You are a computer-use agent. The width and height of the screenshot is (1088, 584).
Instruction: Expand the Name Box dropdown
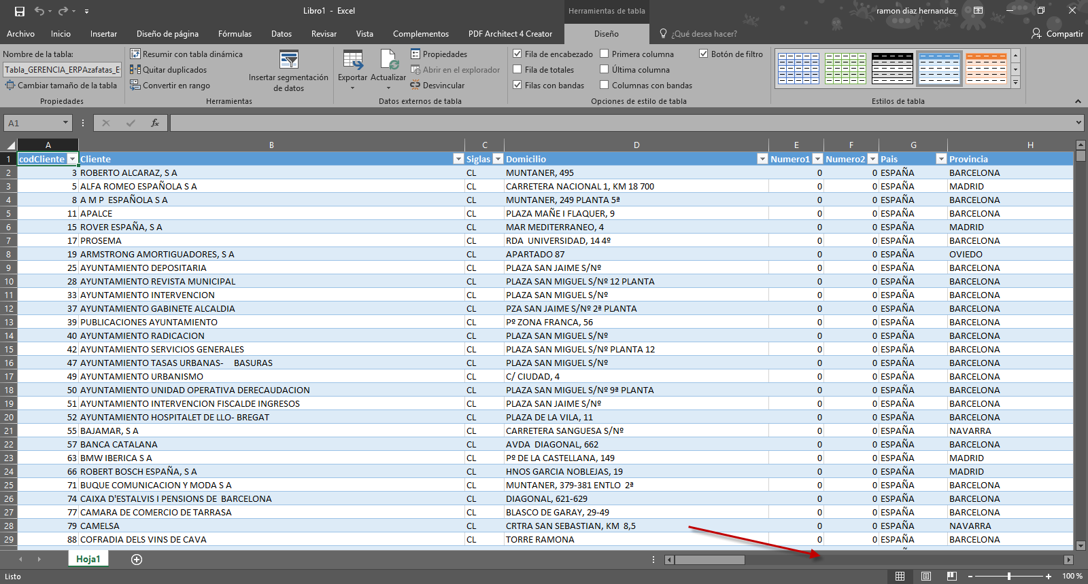point(66,123)
